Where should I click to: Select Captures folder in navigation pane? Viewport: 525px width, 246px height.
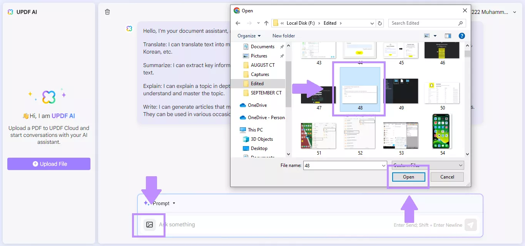[260, 74]
